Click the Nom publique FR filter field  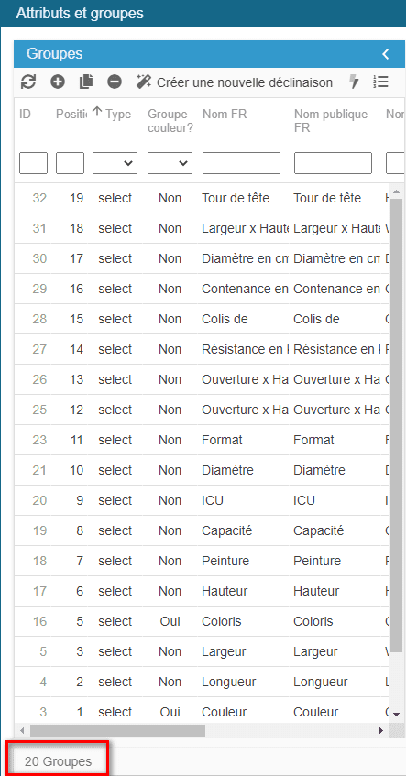tap(333, 163)
